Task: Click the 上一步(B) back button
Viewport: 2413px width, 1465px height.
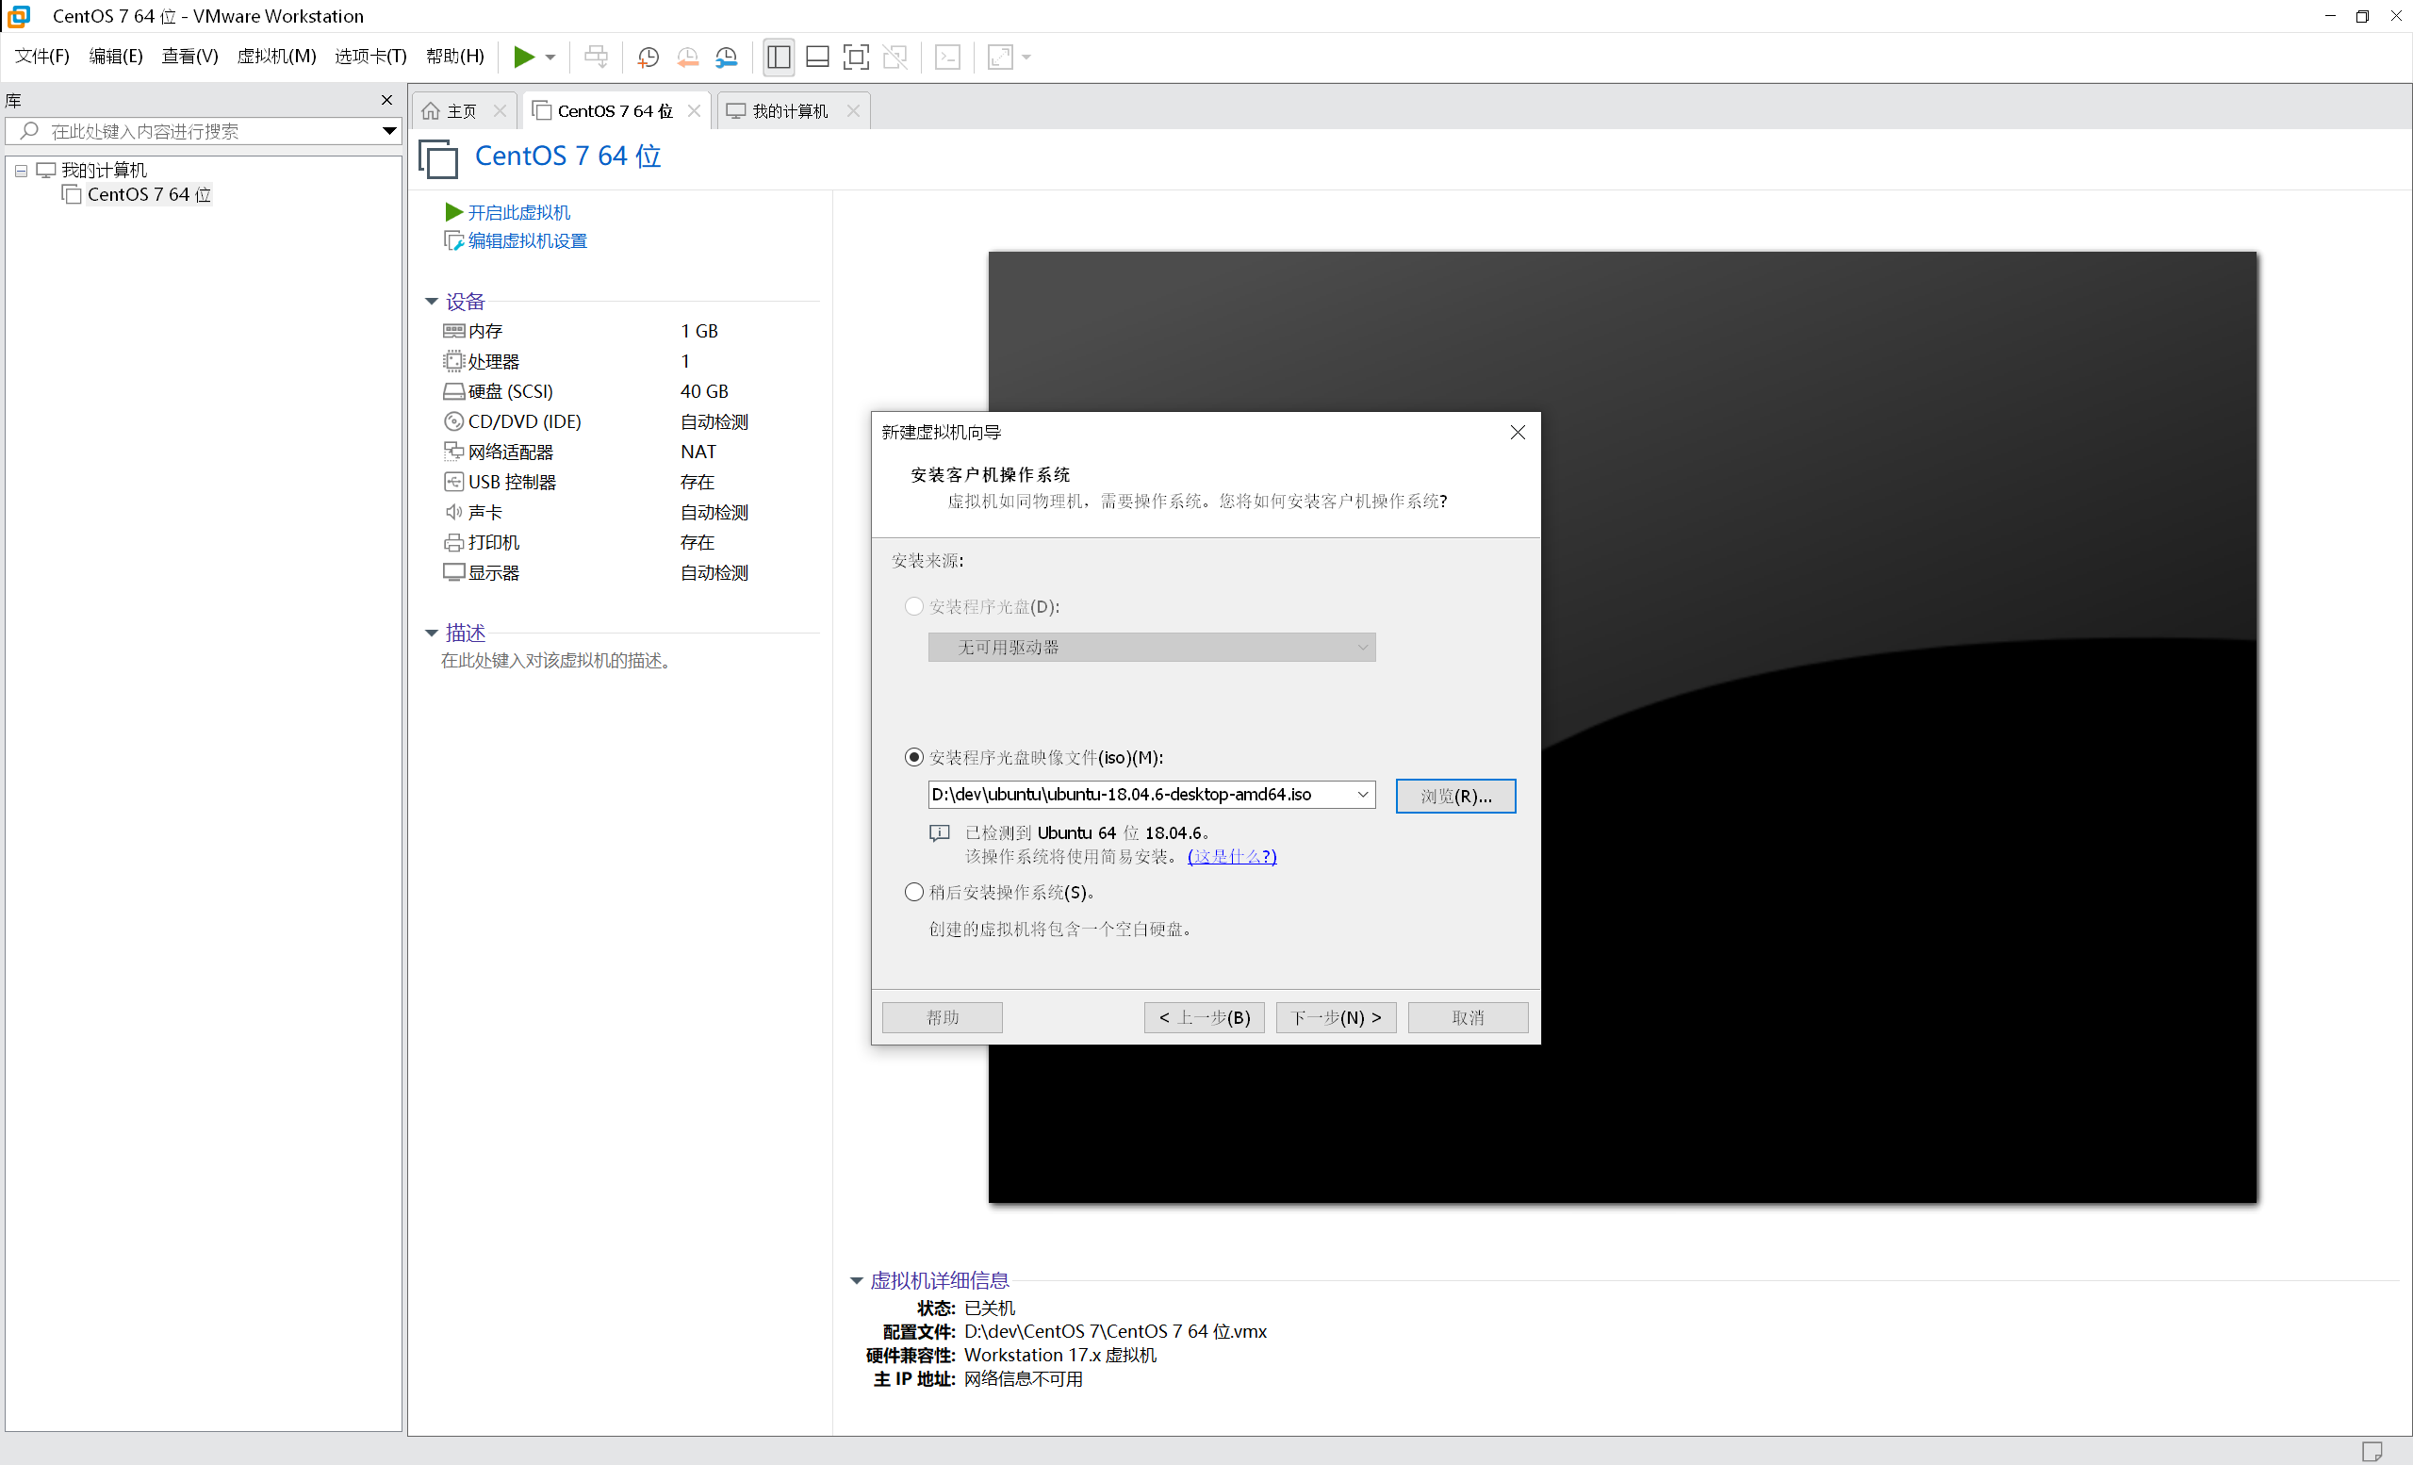Action: pos(1204,1017)
